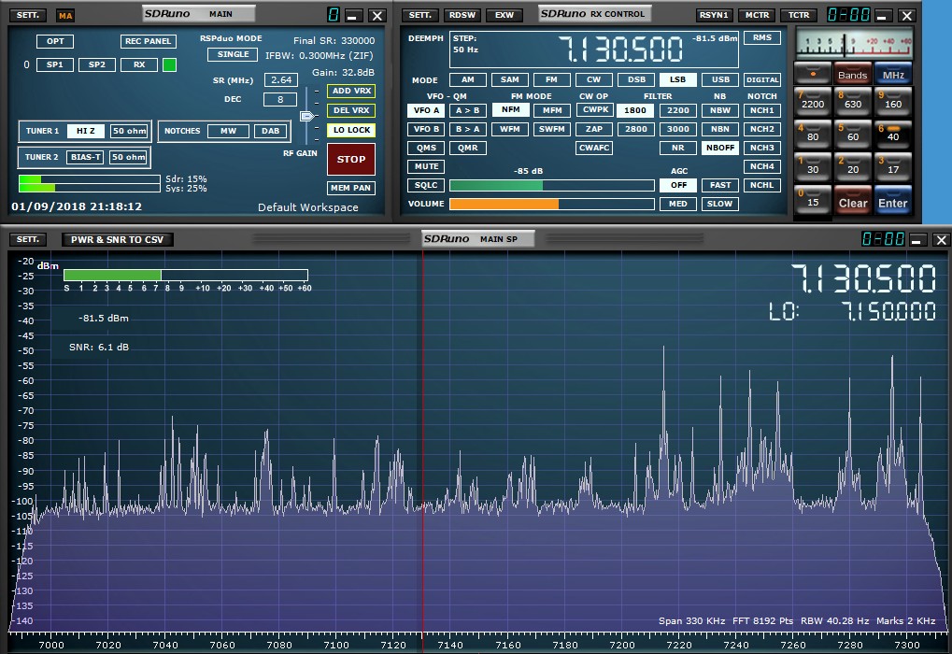This screenshot has width=952, height=654.
Task: Enable CW mode
Action: point(594,79)
